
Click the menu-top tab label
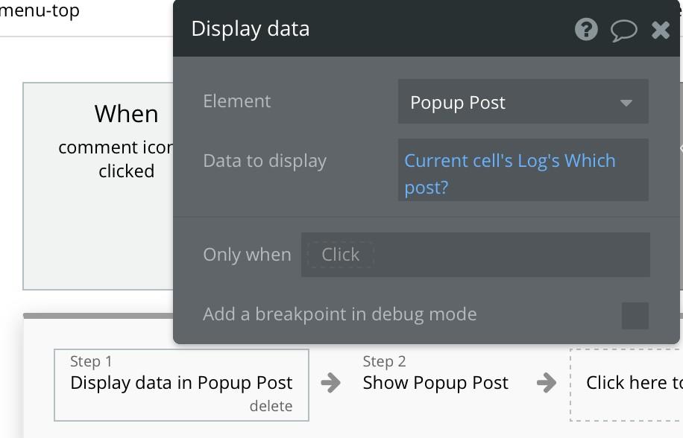[x=40, y=10]
